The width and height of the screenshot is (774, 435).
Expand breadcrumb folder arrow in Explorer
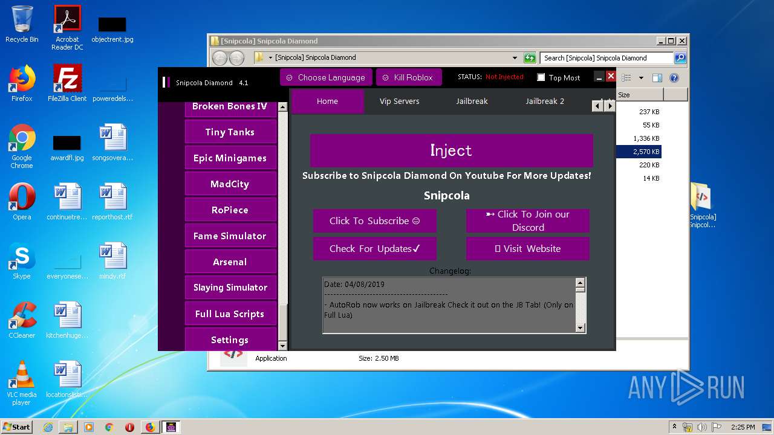pos(270,58)
